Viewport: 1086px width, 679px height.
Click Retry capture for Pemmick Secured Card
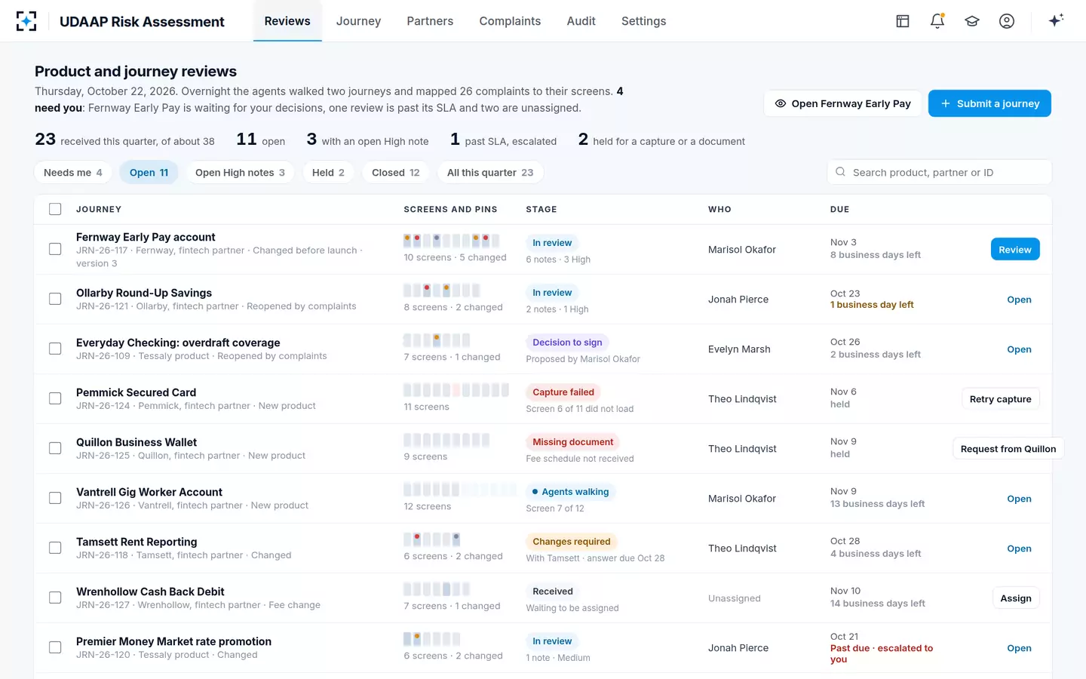(1000, 399)
